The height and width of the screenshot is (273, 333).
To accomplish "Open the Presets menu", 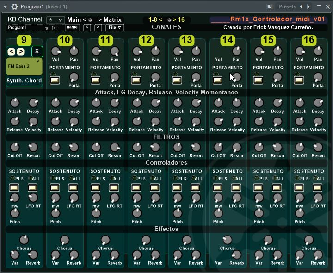I will (287, 6).
